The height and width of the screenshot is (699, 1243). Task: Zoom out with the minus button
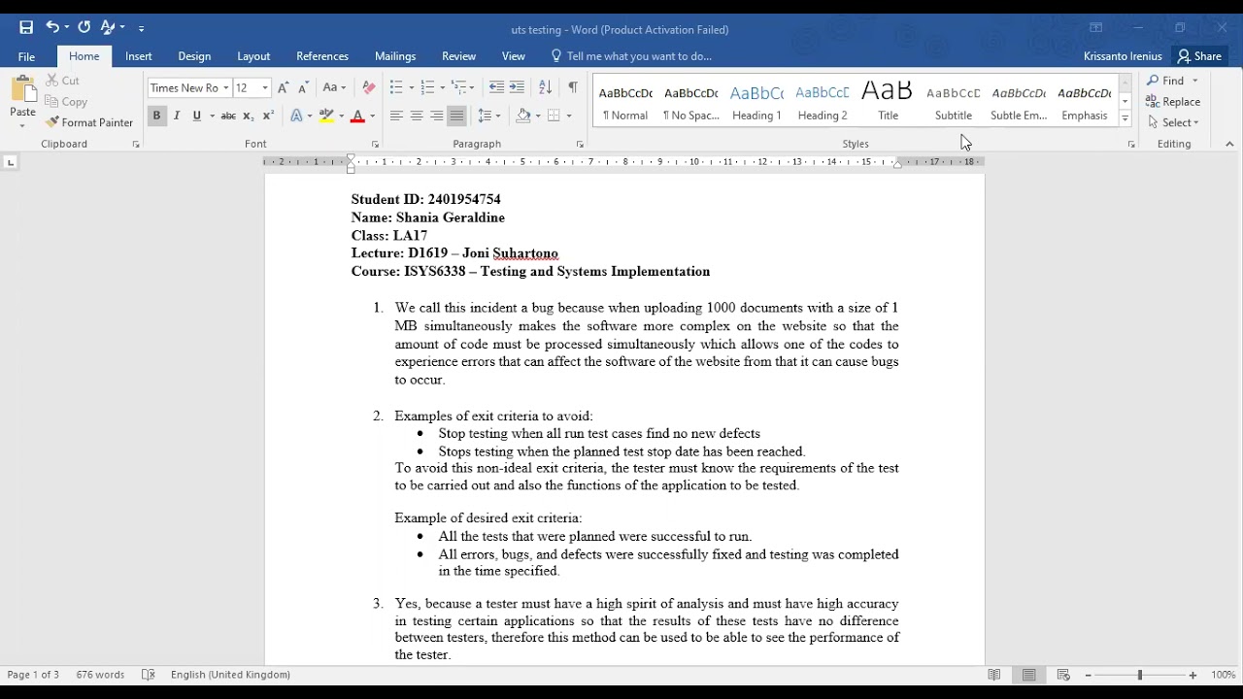click(x=1089, y=675)
